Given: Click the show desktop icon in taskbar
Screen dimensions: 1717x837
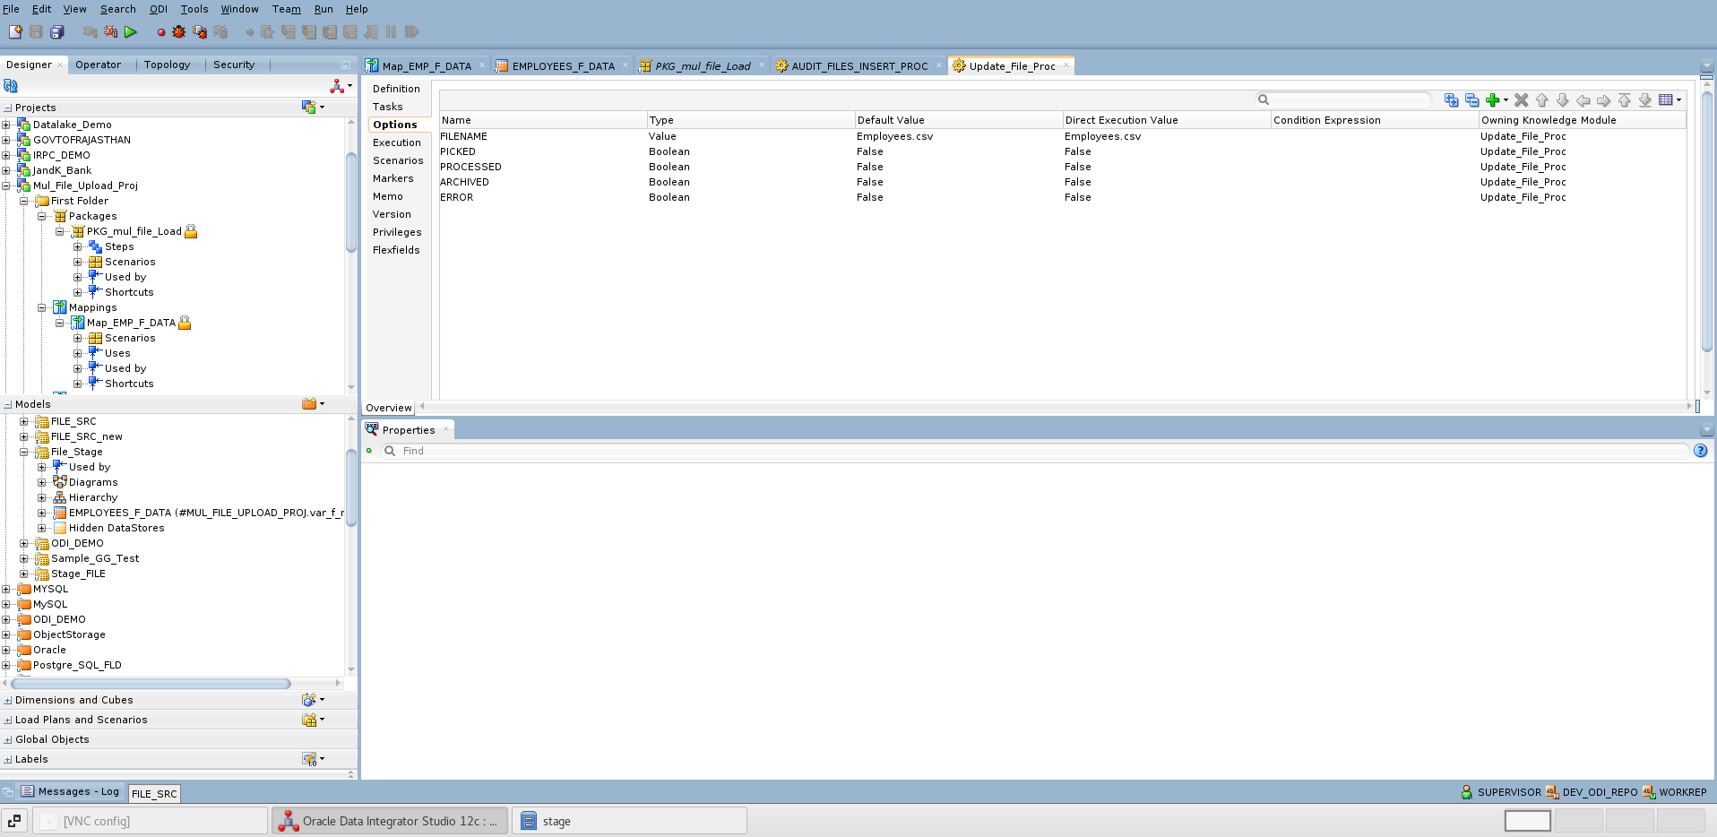Looking at the screenshot, I should (14, 821).
